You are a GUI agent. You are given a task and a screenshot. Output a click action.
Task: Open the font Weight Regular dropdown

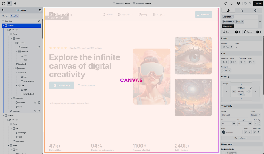(x=255, y=115)
